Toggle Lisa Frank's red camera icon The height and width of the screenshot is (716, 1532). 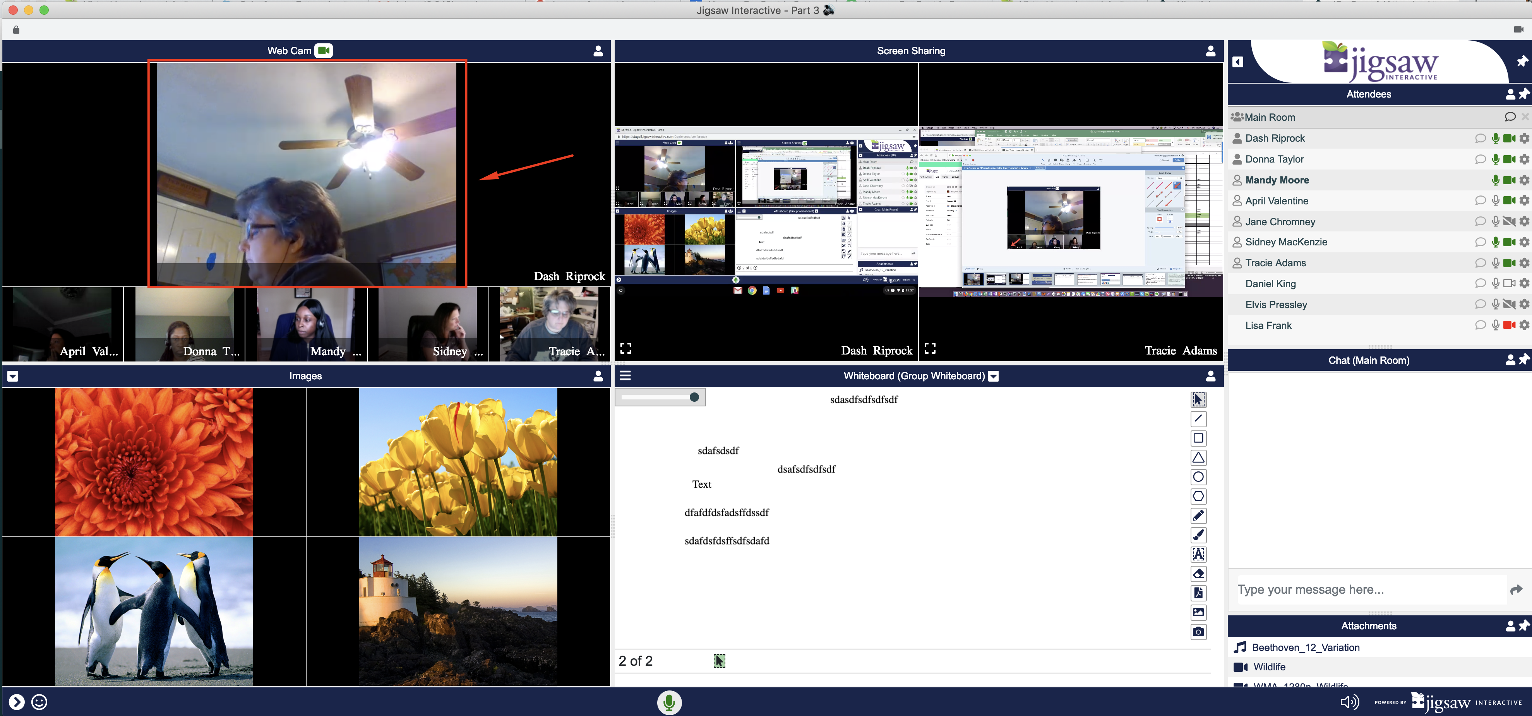1509,325
